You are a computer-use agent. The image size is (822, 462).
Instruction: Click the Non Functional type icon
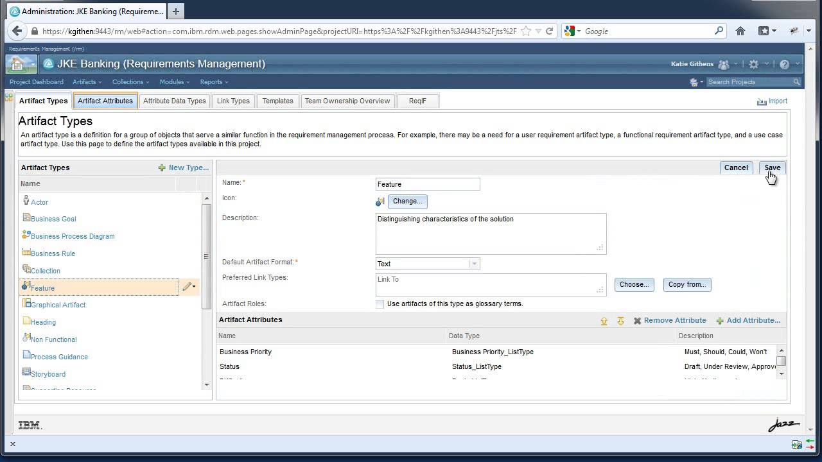tap(26, 338)
